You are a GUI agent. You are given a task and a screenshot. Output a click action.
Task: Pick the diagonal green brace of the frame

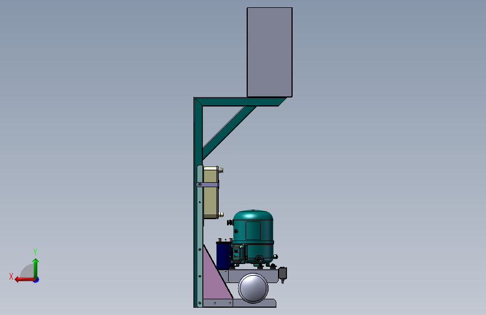(x=229, y=133)
